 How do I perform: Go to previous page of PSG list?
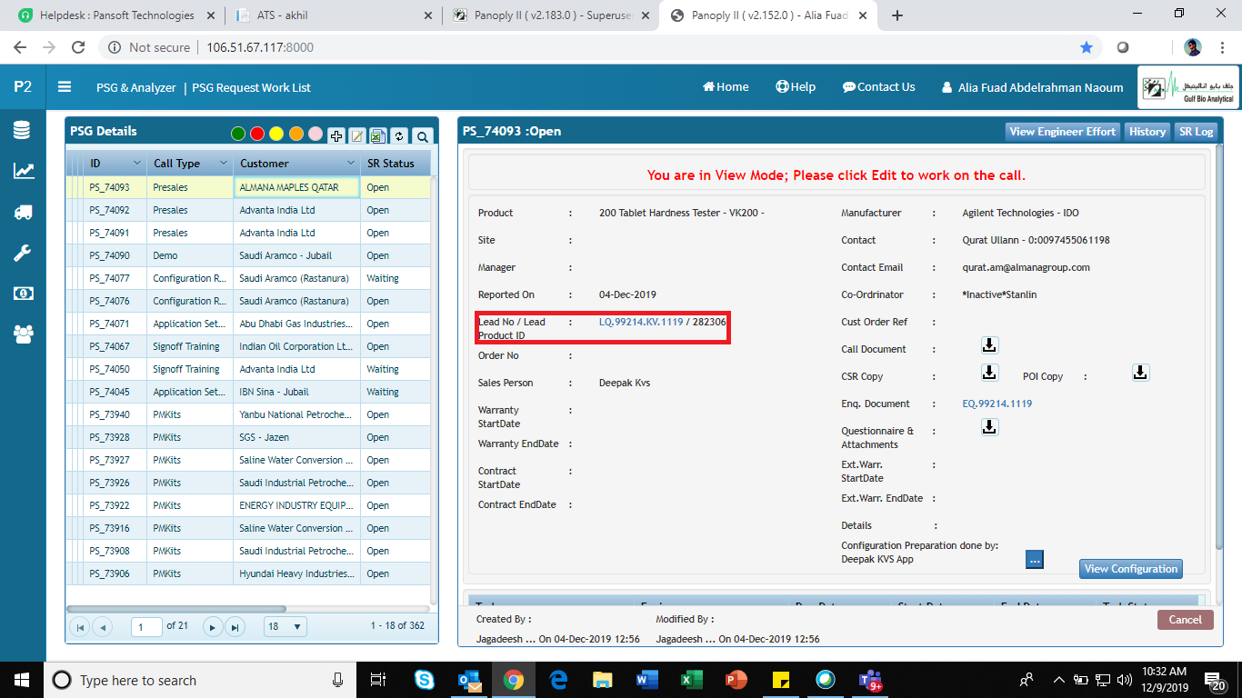102,627
